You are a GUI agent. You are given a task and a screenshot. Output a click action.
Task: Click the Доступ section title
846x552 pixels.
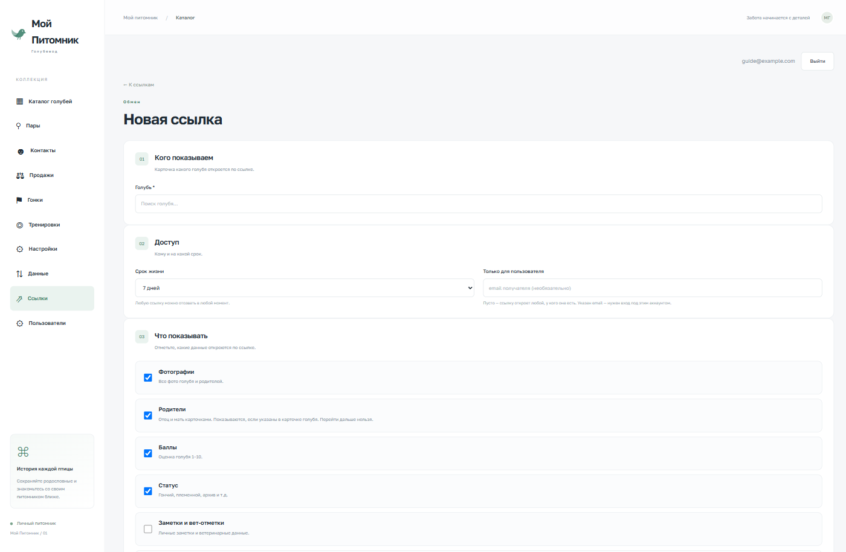tap(167, 242)
